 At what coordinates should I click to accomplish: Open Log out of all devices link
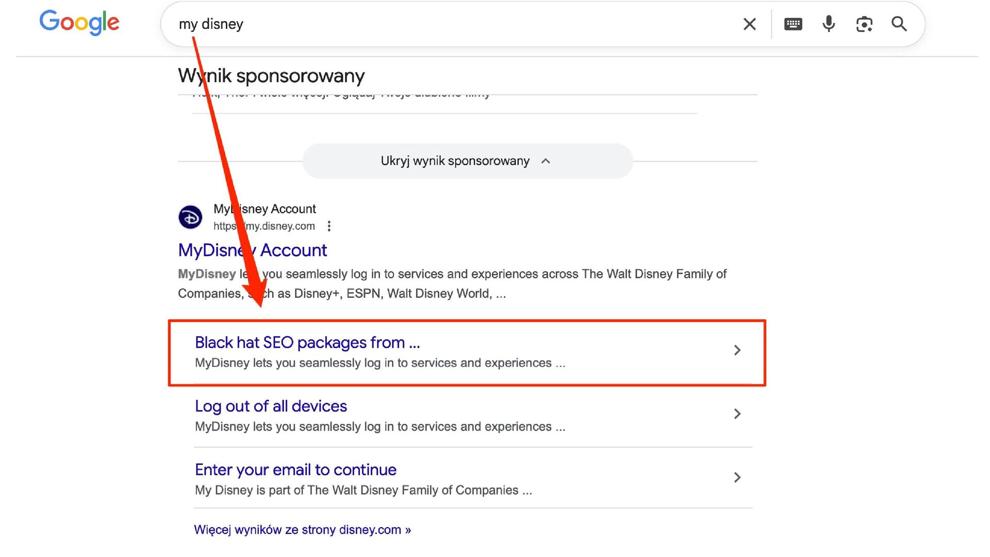tap(271, 406)
